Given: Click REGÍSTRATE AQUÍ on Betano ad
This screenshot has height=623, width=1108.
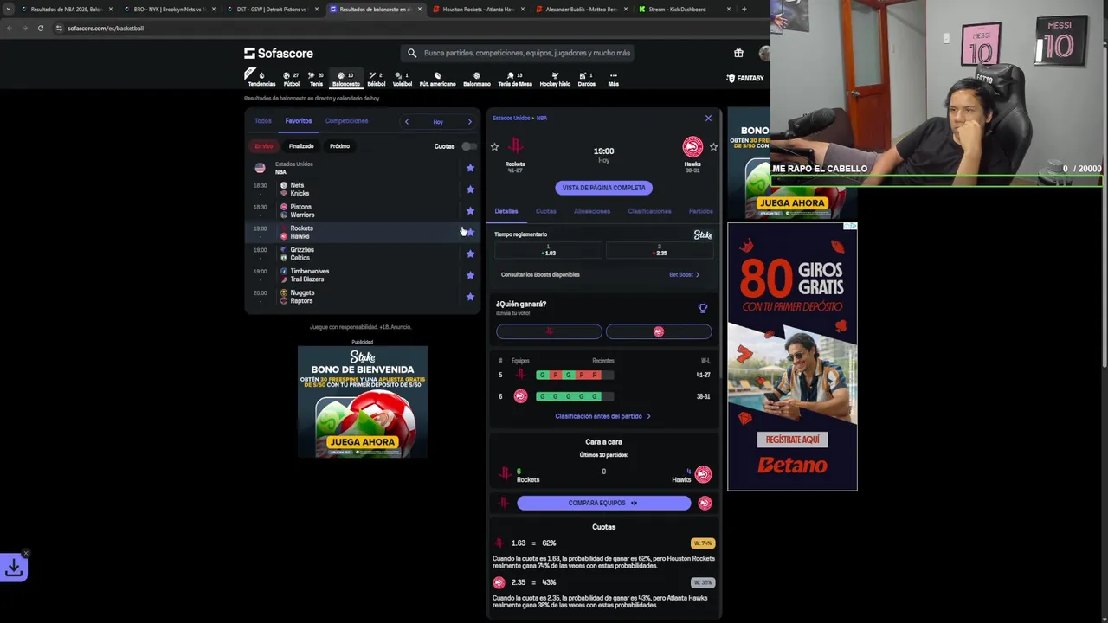Looking at the screenshot, I should tap(792, 440).
